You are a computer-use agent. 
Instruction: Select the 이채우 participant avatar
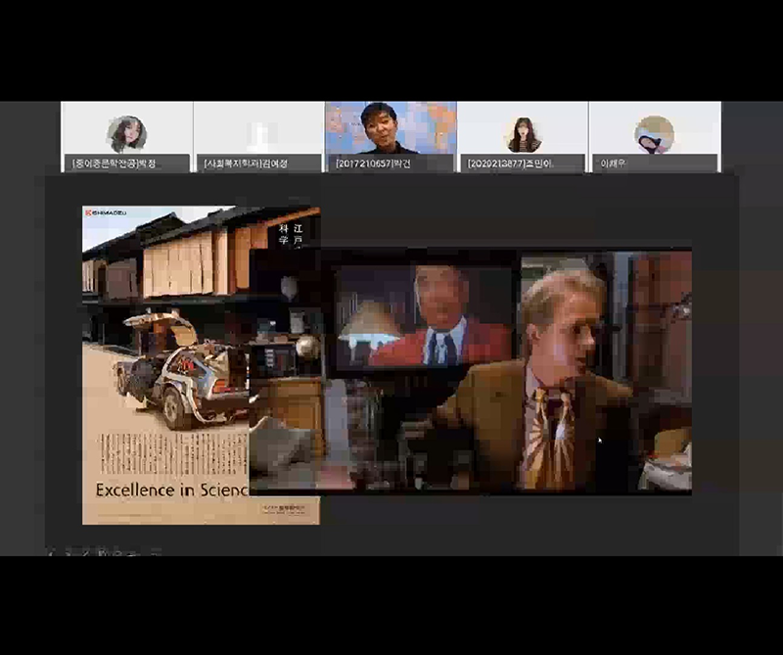click(654, 134)
